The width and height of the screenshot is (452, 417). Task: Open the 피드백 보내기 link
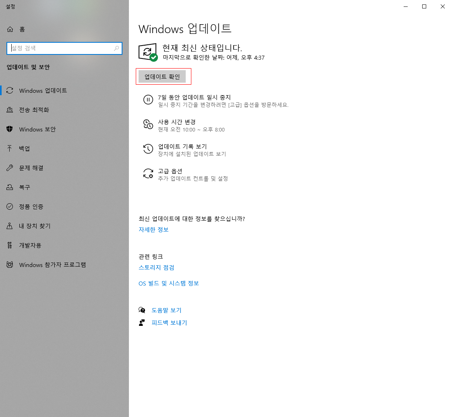[x=170, y=323]
